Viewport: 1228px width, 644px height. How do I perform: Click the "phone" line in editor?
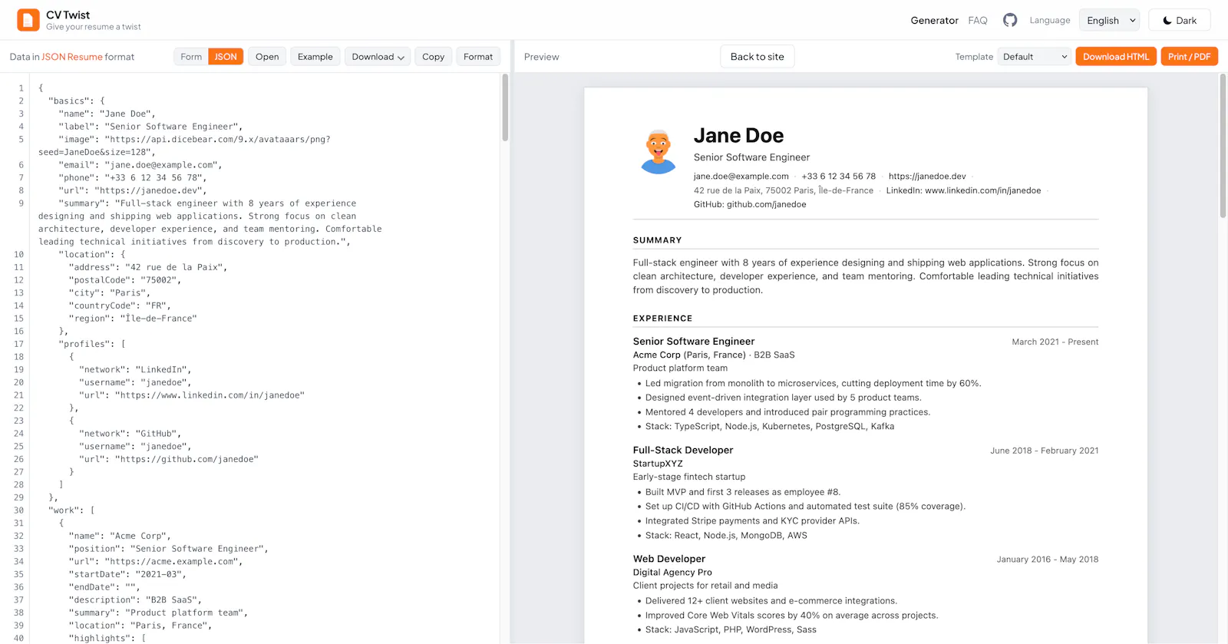click(x=133, y=178)
